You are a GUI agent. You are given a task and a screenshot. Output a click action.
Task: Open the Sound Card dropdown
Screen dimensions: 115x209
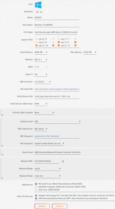[57, 152]
